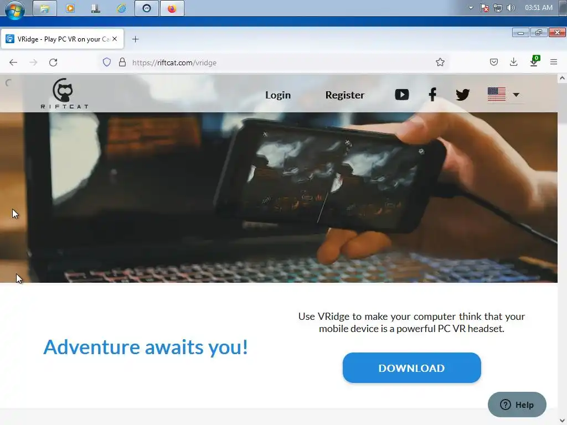Open the tracking protection shield icon
The image size is (567, 425).
(x=107, y=62)
